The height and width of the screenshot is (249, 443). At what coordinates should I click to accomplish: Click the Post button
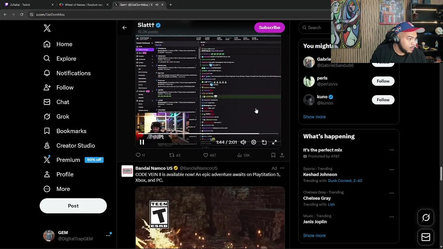tap(73, 206)
